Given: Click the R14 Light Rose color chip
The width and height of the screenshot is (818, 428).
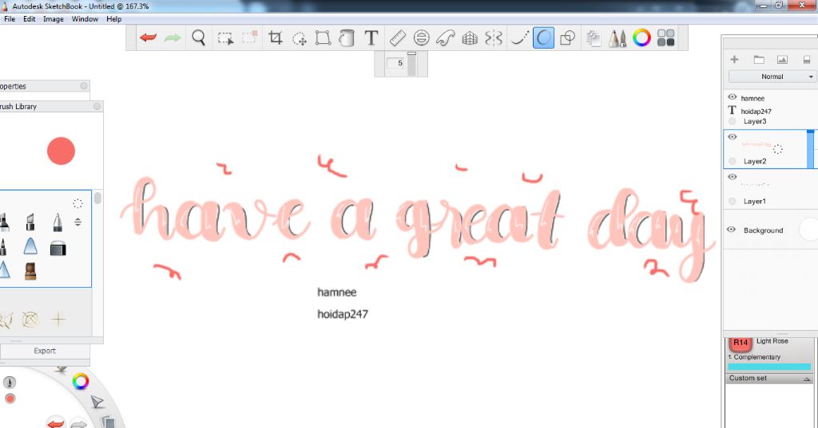Looking at the screenshot, I should [x=741, y=344].
